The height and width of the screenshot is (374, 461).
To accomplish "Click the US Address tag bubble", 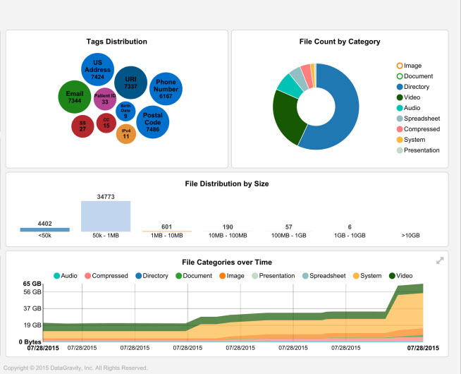I will point(98,68).
